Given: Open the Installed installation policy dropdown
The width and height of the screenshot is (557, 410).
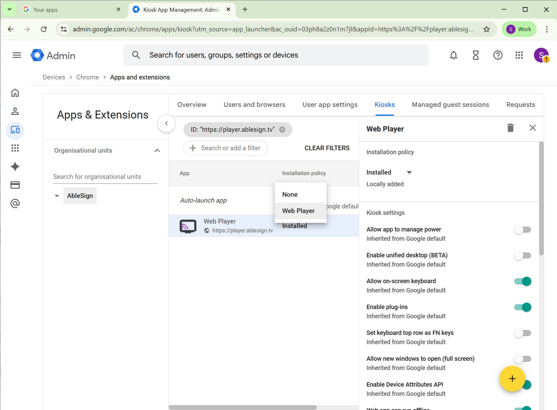Looking at the screenshot, I should coord(389,172).
